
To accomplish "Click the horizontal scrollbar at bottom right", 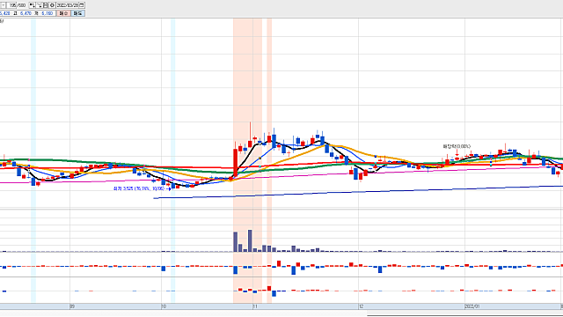I will pos(465,315).
